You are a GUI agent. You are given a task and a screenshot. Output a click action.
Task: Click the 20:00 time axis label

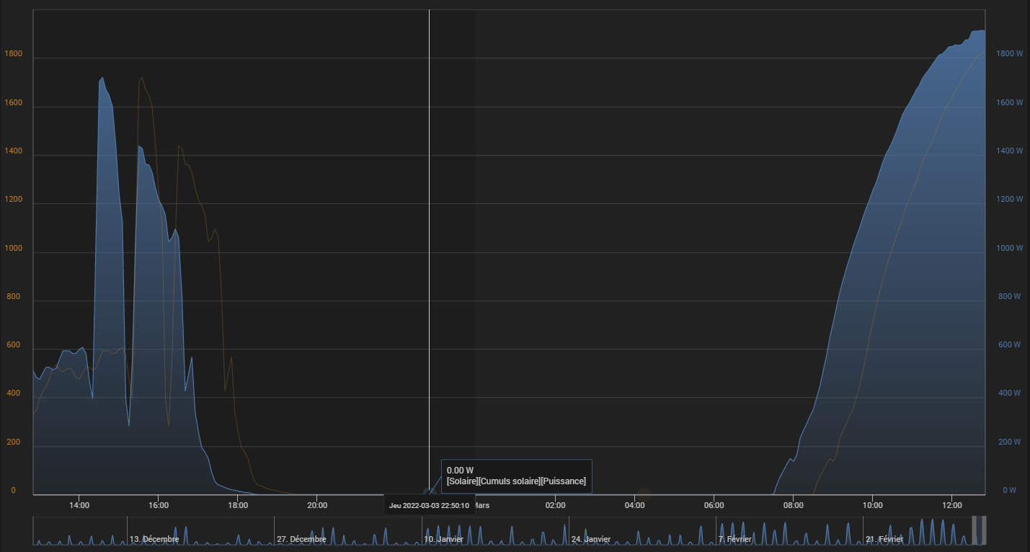tap(317, 505)
